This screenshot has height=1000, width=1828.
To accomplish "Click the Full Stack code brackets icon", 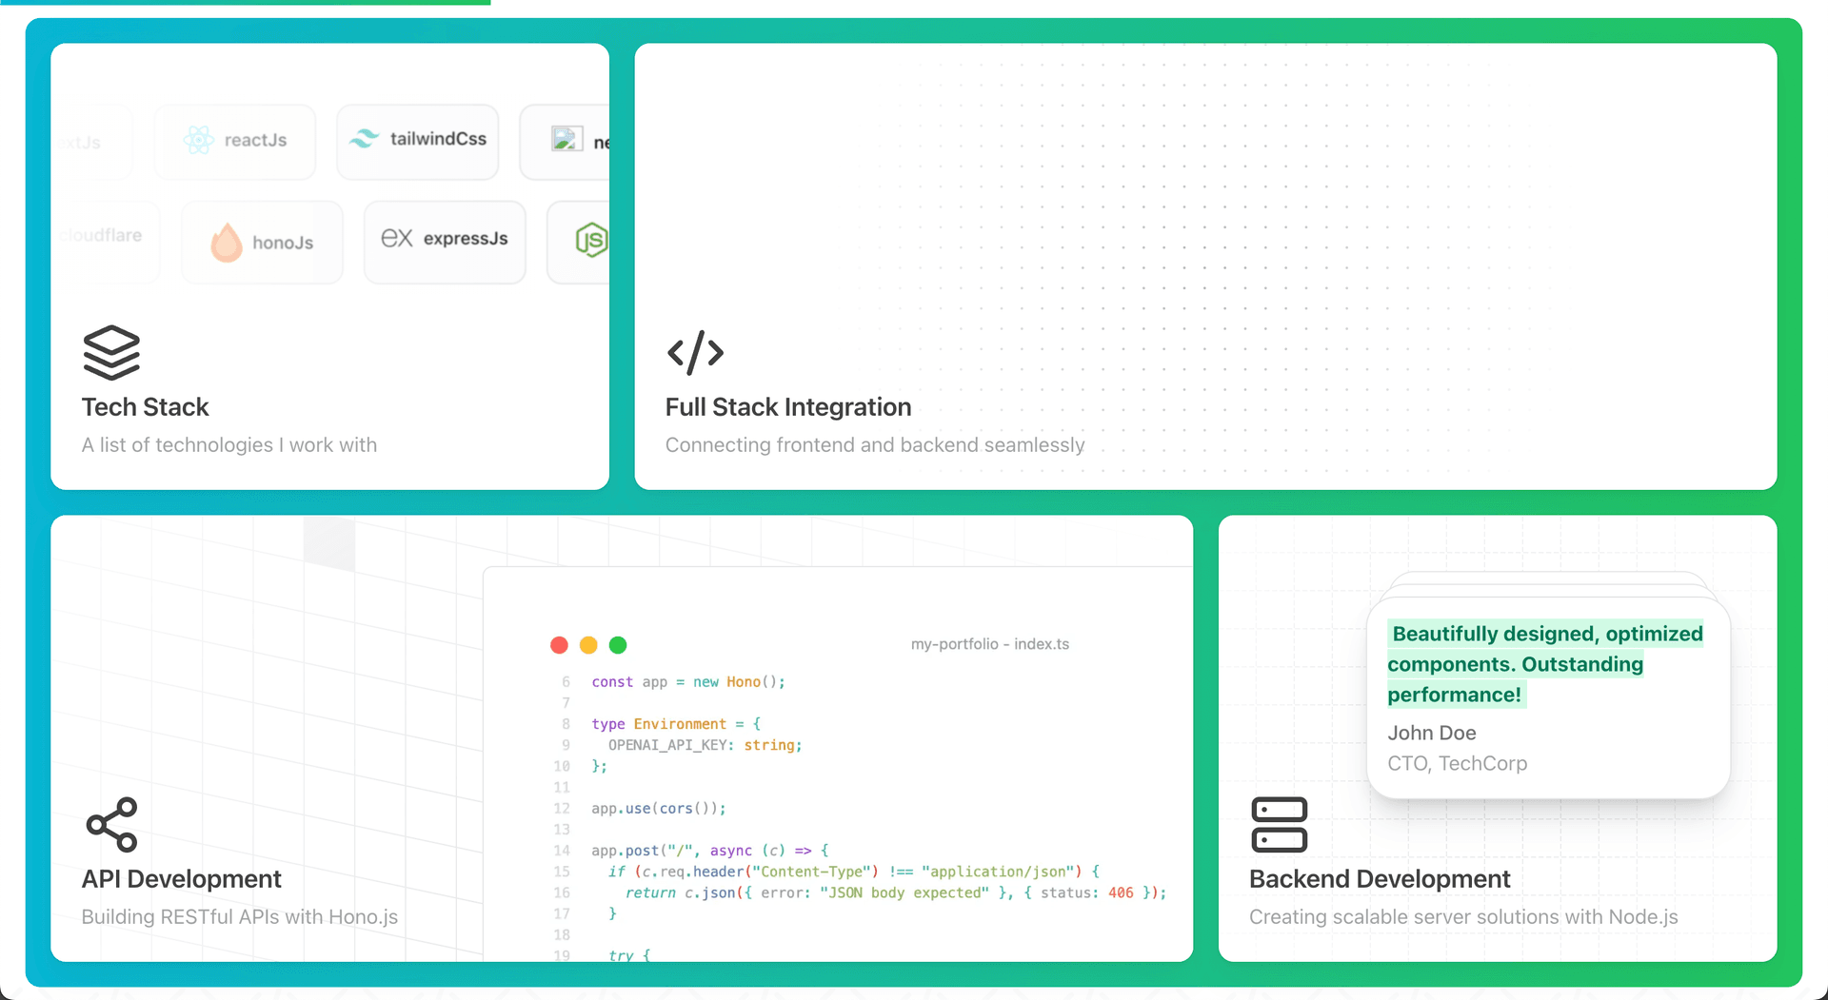I will coord(695,352).
